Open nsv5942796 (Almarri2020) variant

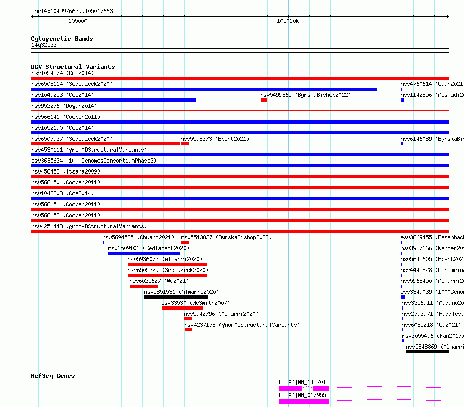(221, 314)
